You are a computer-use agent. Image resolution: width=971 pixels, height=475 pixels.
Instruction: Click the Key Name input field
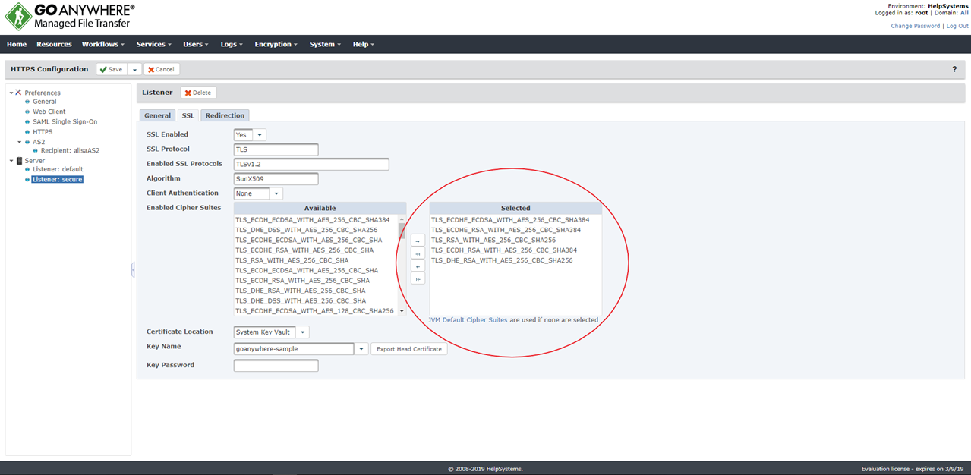[294, 349]
